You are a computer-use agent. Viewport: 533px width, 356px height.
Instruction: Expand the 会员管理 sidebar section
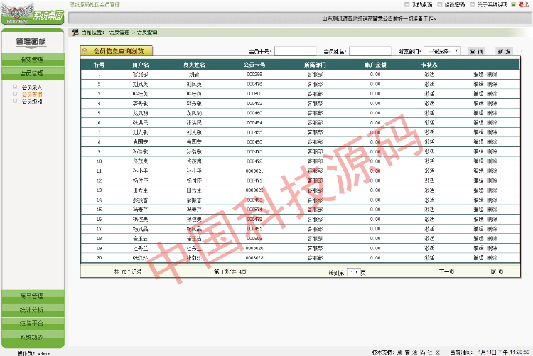33,73
